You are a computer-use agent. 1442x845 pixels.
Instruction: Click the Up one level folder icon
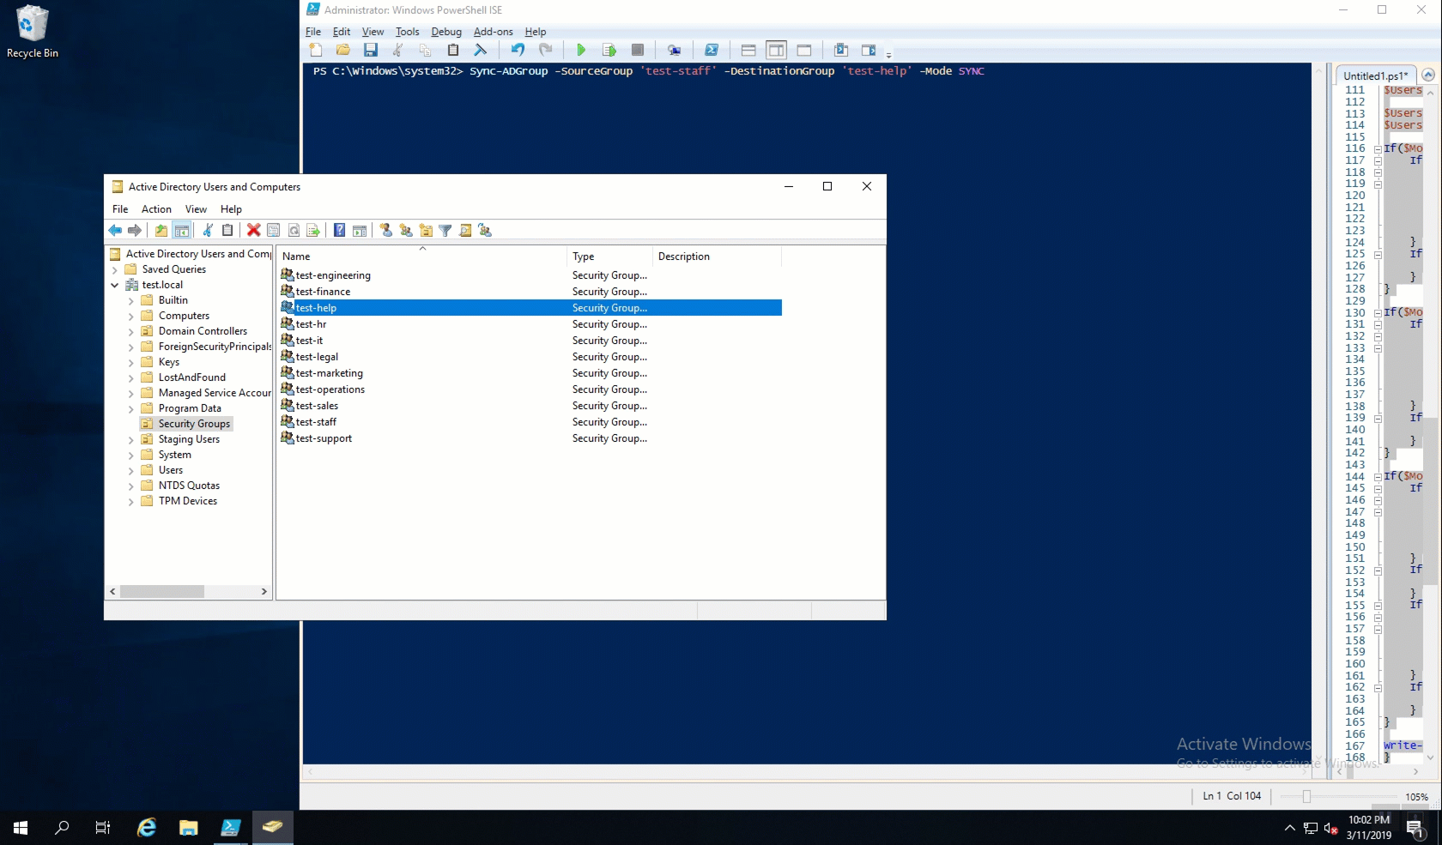click(161, 230)
